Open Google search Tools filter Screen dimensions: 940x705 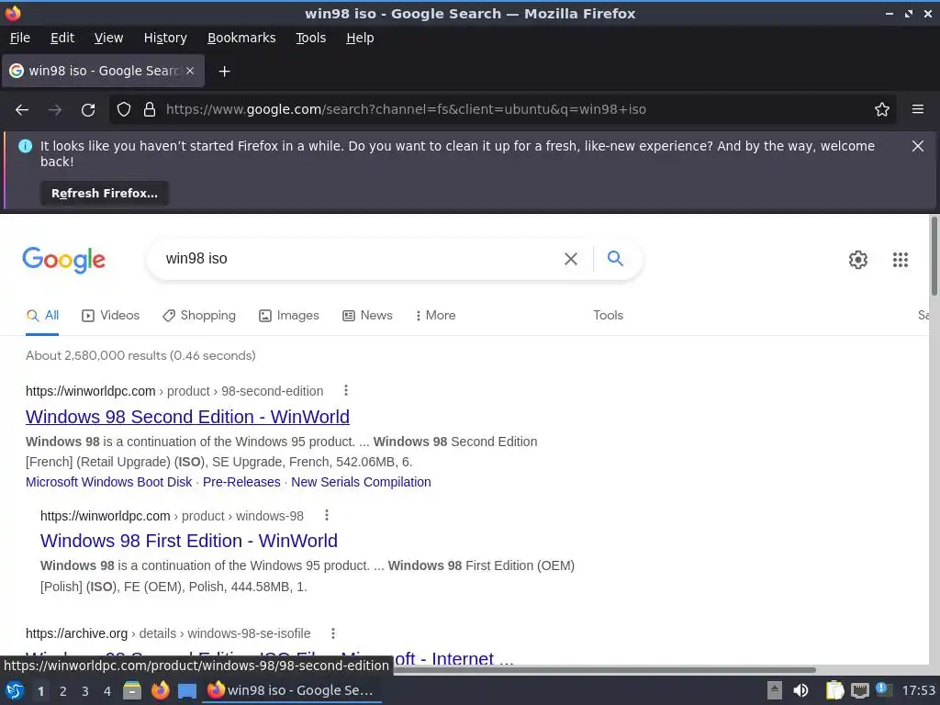pyautogui.click(x=608, y=316)
